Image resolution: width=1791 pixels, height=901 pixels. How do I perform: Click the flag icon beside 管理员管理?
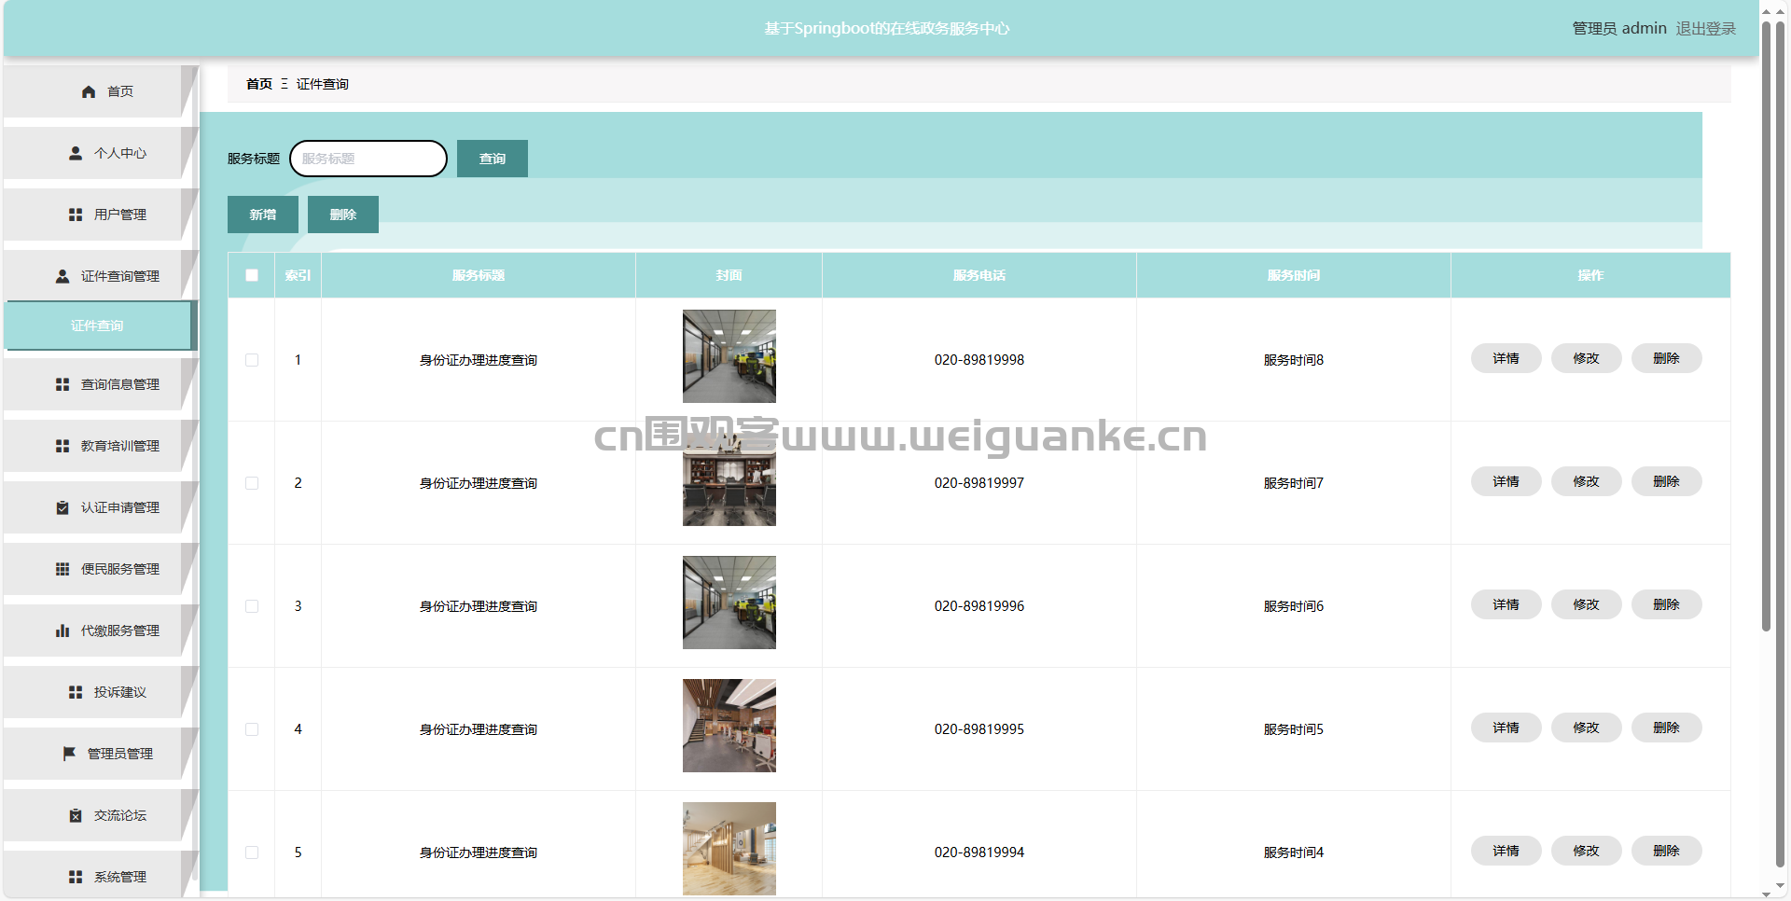69,754
